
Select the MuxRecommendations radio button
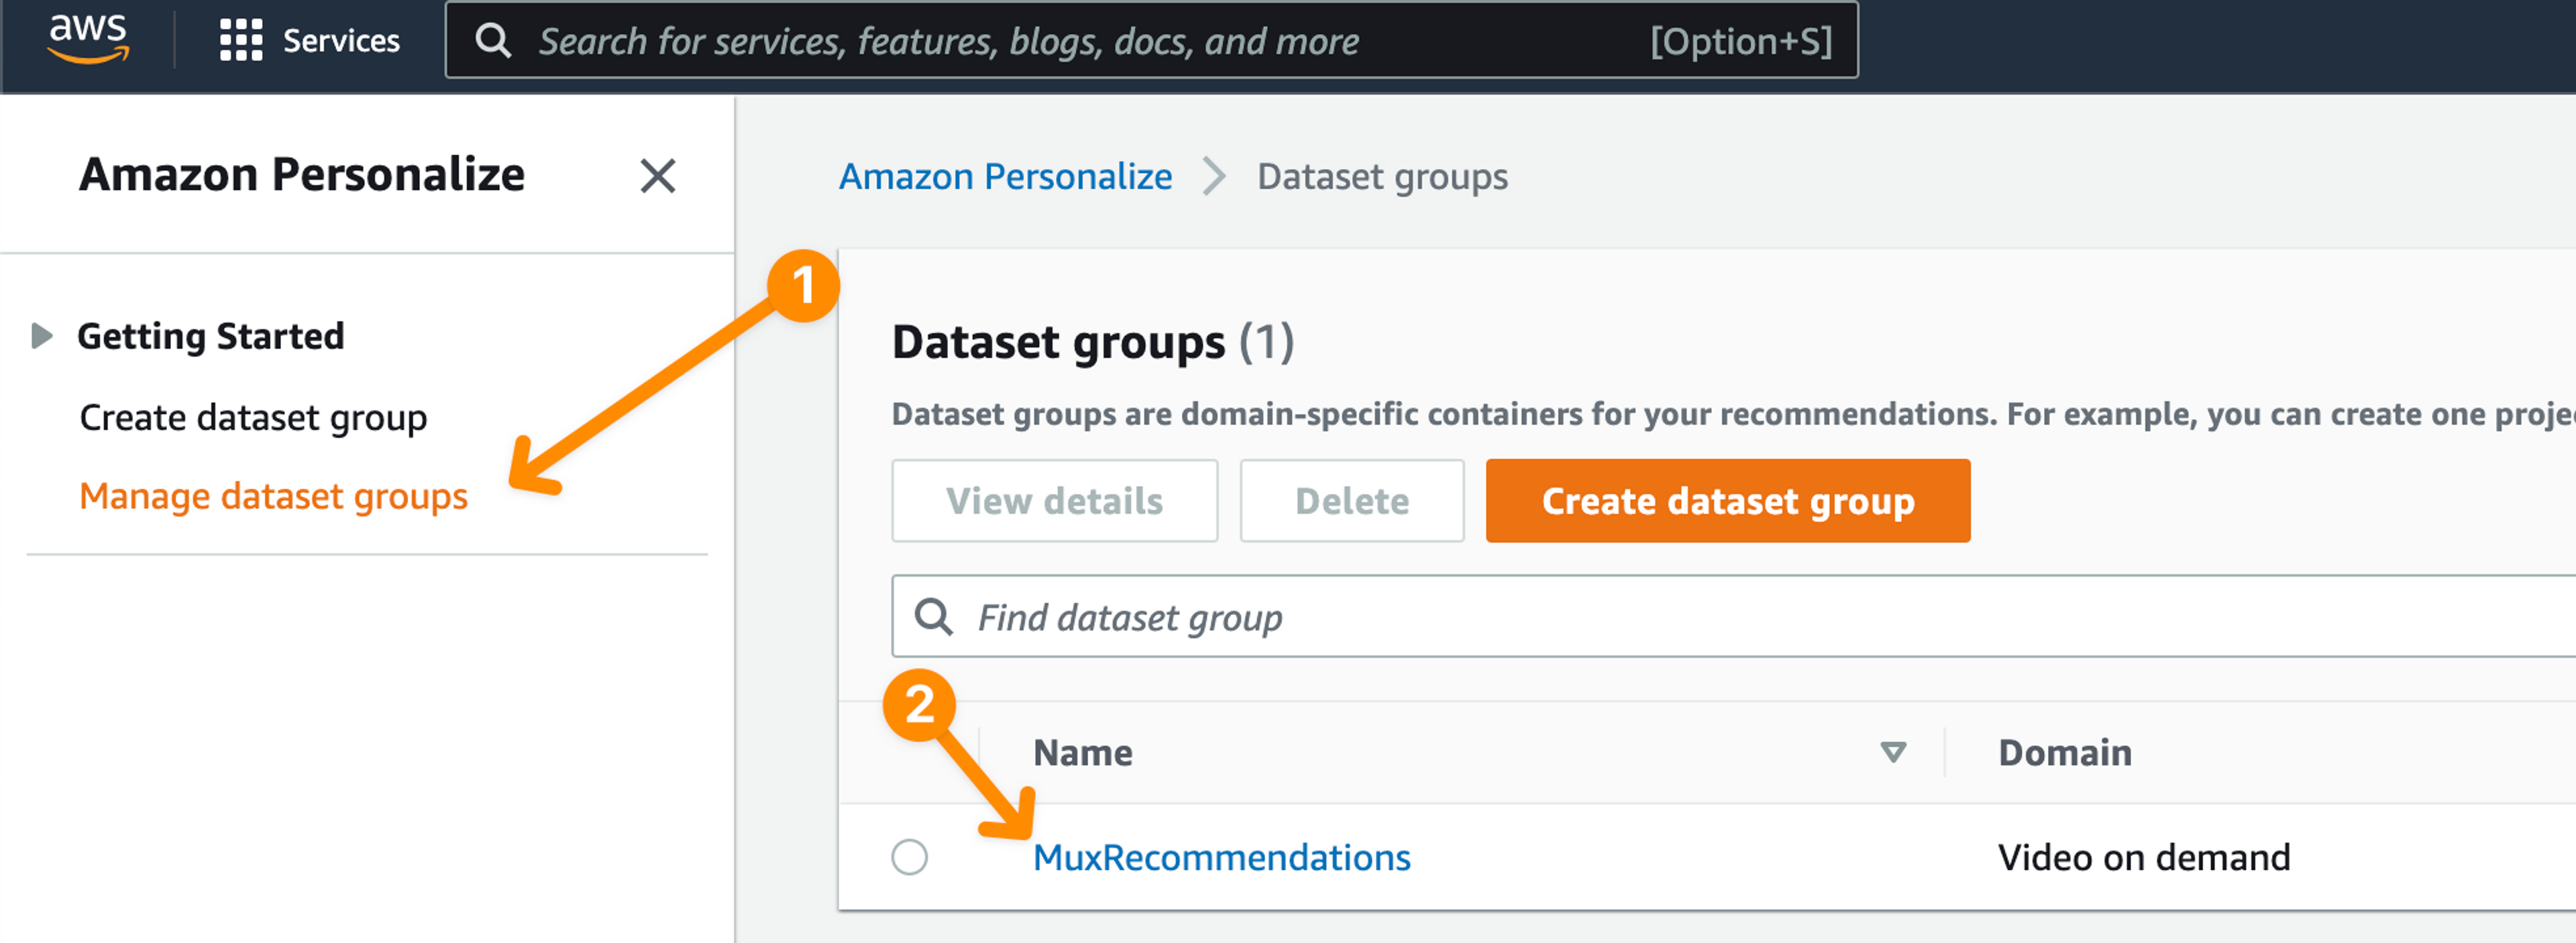tap(909, 857)
